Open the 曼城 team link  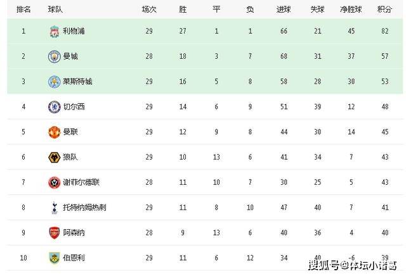pos(70,56)
